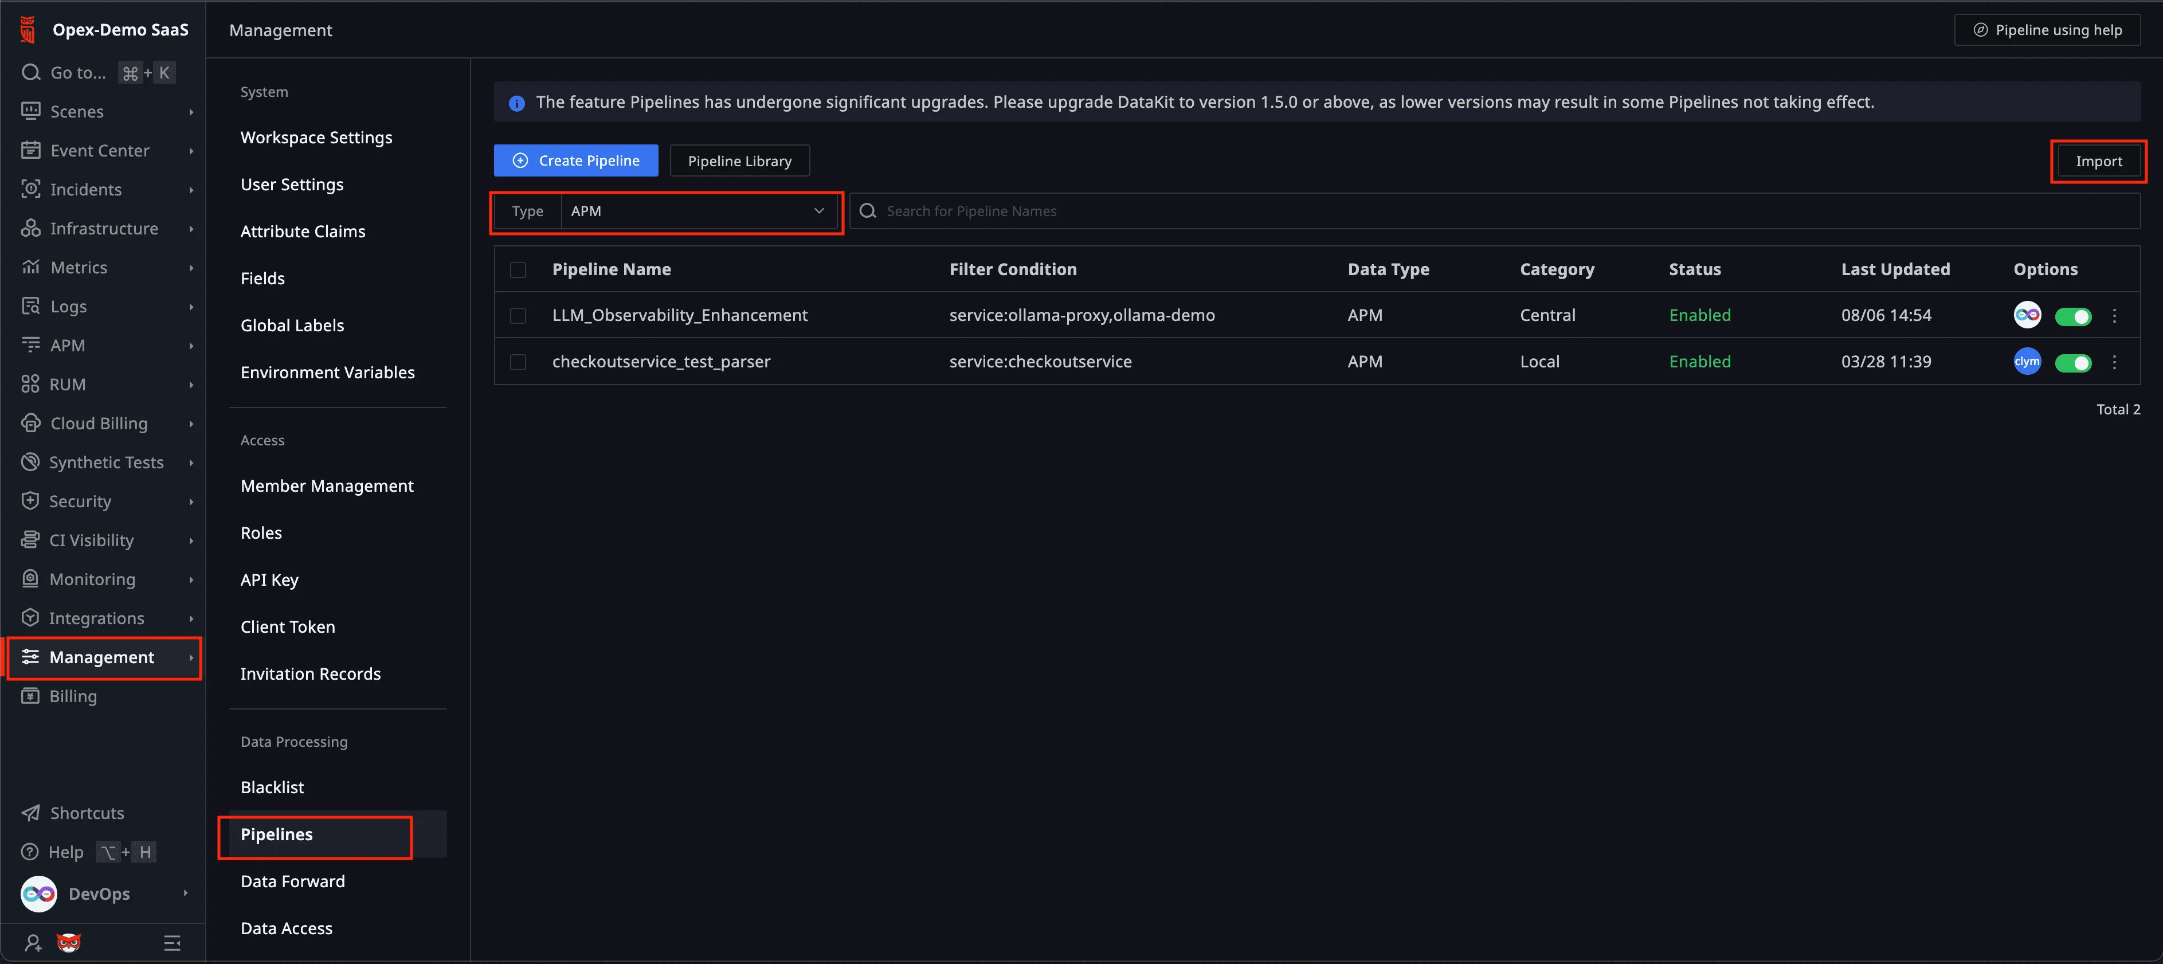Viewport: 2163px width, 964px height.
Task: Open Member Management menu item
Action: pyautogui.click(x=327, y=485)
